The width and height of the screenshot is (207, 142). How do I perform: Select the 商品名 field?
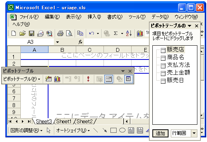click(175, 57)
